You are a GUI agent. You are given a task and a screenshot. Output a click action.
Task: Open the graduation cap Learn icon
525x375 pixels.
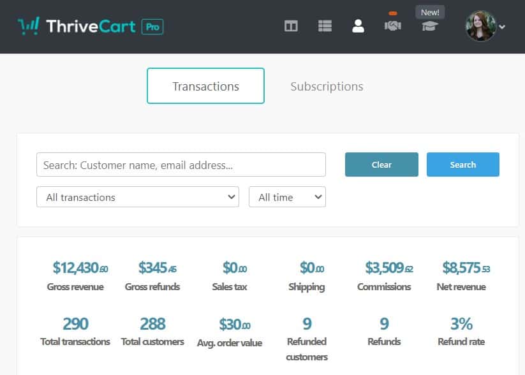429,26
